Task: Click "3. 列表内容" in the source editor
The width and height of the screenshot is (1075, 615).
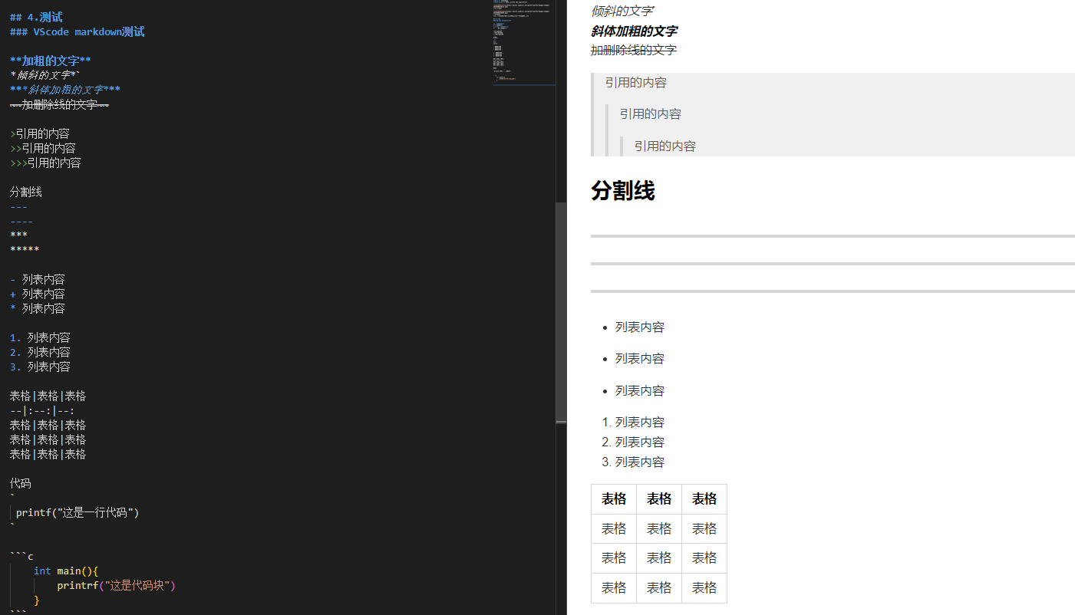Action: point(40,367)
